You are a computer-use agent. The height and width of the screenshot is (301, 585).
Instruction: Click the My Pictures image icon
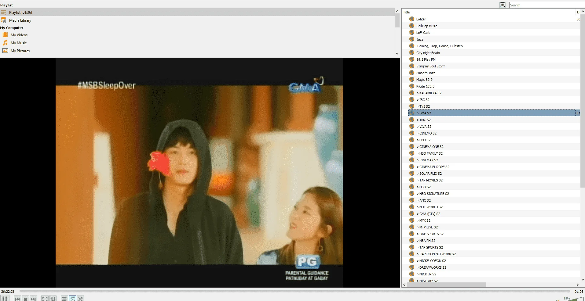[x=5, y=51]
